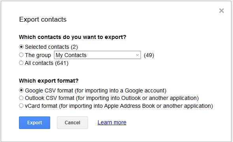Click the blue Export button

[34, 123]
